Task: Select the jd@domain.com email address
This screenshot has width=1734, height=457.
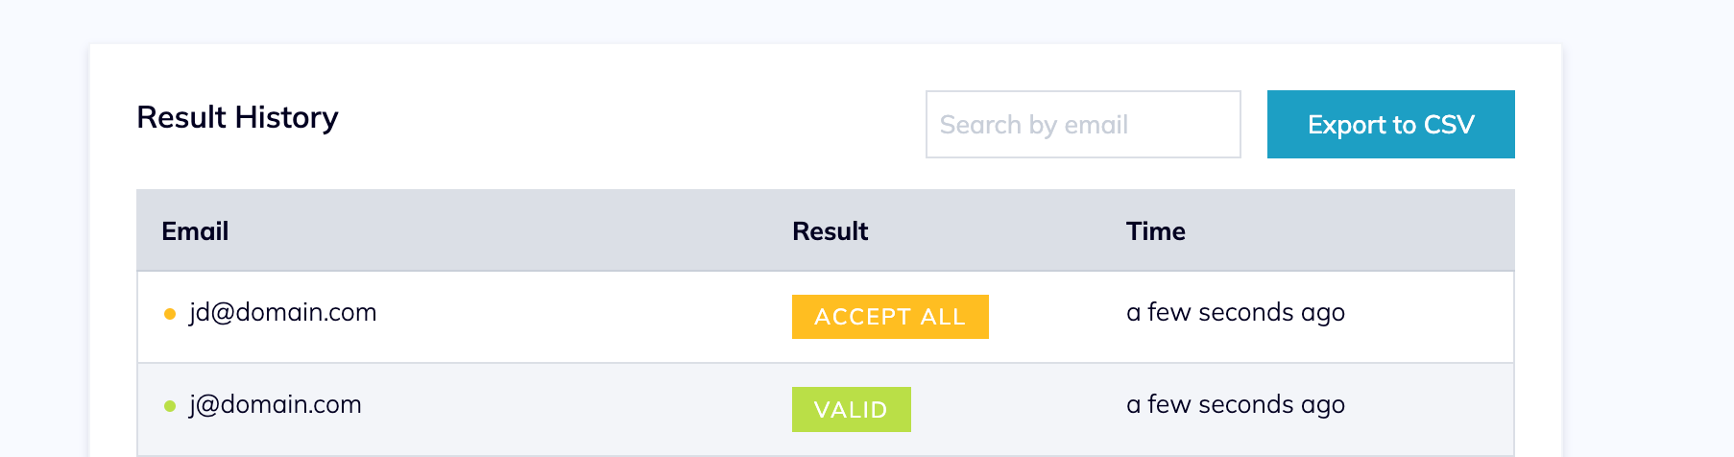Action: click(x=282, y=313)
